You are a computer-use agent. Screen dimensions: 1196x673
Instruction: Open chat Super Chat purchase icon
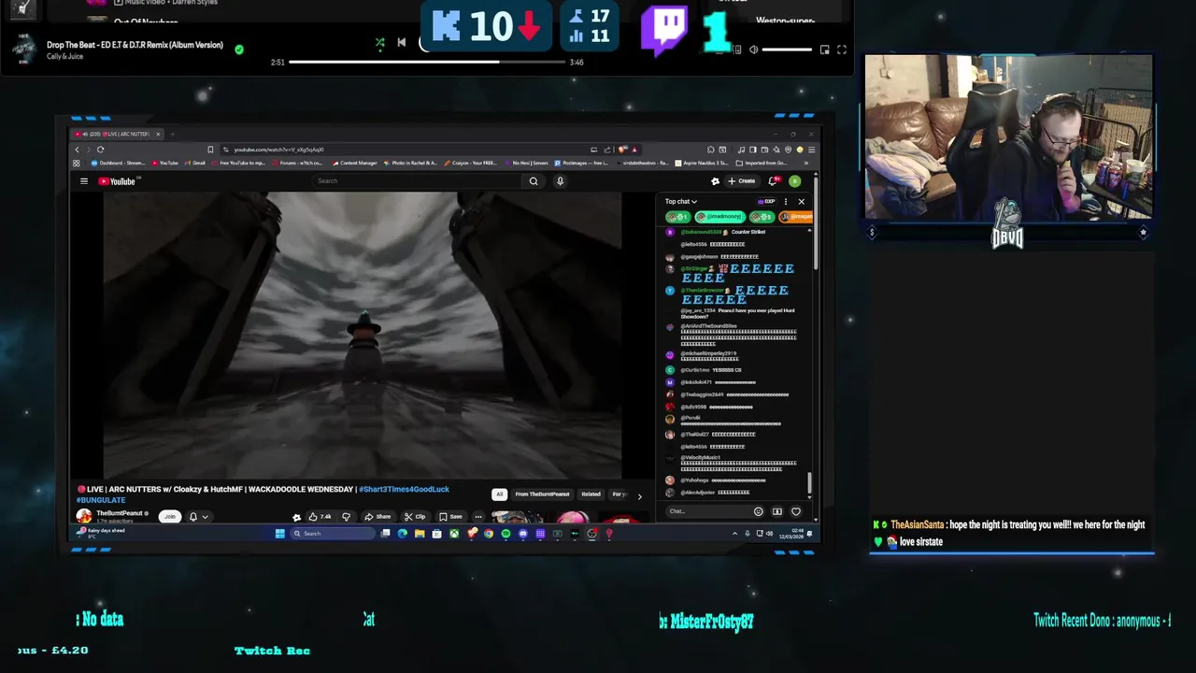click(x=776, y=511)
